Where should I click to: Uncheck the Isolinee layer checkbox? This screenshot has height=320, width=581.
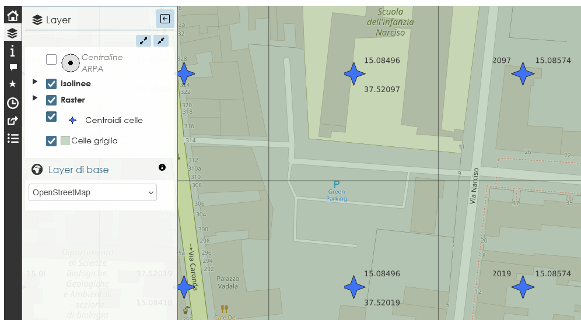(x=51, y=84)
